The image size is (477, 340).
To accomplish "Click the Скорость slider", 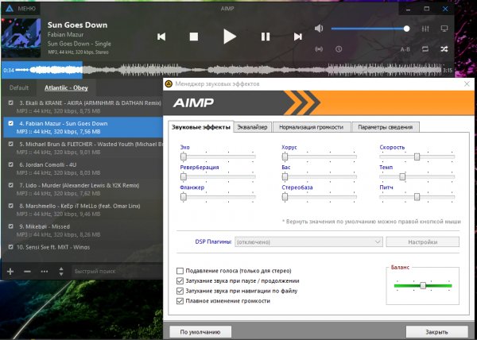I will coord(417,156).
